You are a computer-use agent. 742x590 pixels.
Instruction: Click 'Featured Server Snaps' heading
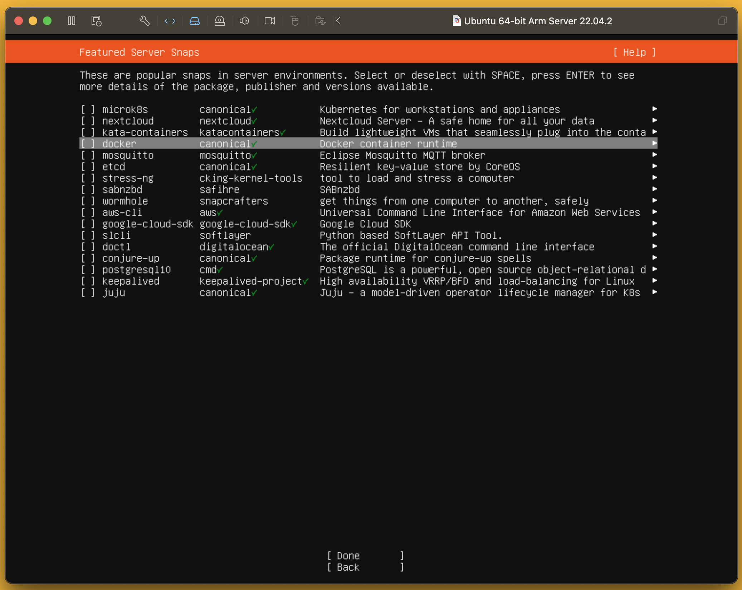(x=139, y=52)
